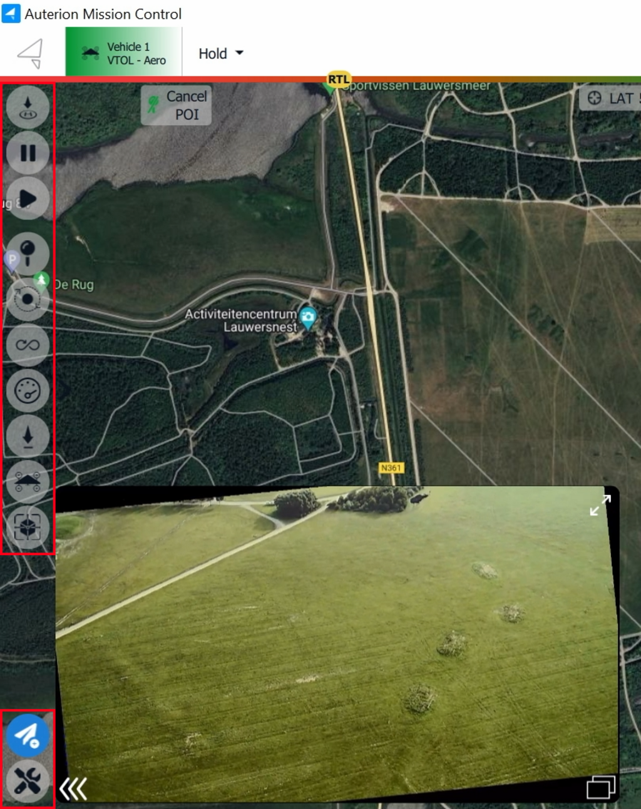641x809 pixels.
Task: Expand the Hold flight mode dropdown
Action: (220, 54)
